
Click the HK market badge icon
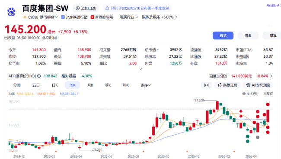(x=25, y=17)
